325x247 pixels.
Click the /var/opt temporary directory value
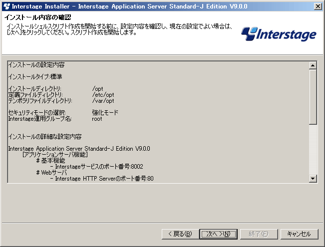[103, 101]
